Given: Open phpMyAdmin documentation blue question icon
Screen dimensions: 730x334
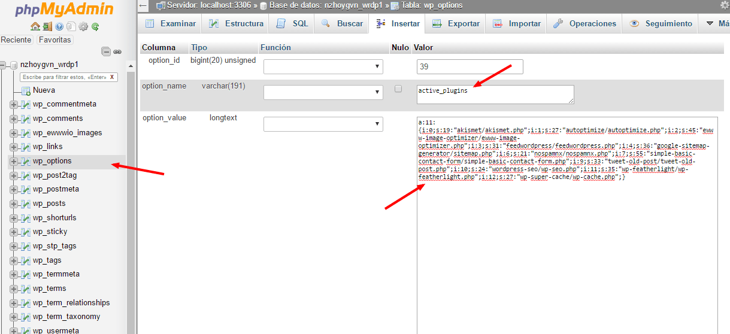Looking at the screenshot, I should 59,26.
